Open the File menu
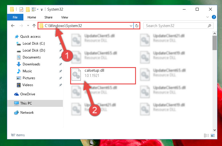The height and width of the screenshot is (146, 222). (x=15, y=17)
